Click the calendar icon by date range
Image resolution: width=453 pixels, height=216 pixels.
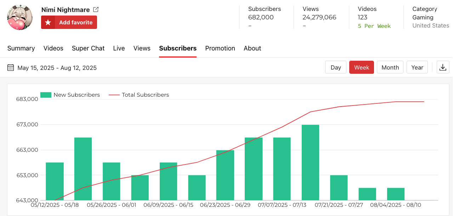11,68
